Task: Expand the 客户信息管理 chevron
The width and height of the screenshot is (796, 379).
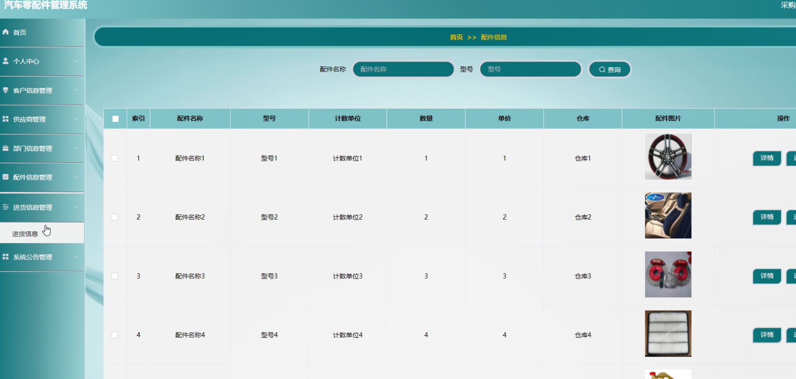Action: point(76,91)
